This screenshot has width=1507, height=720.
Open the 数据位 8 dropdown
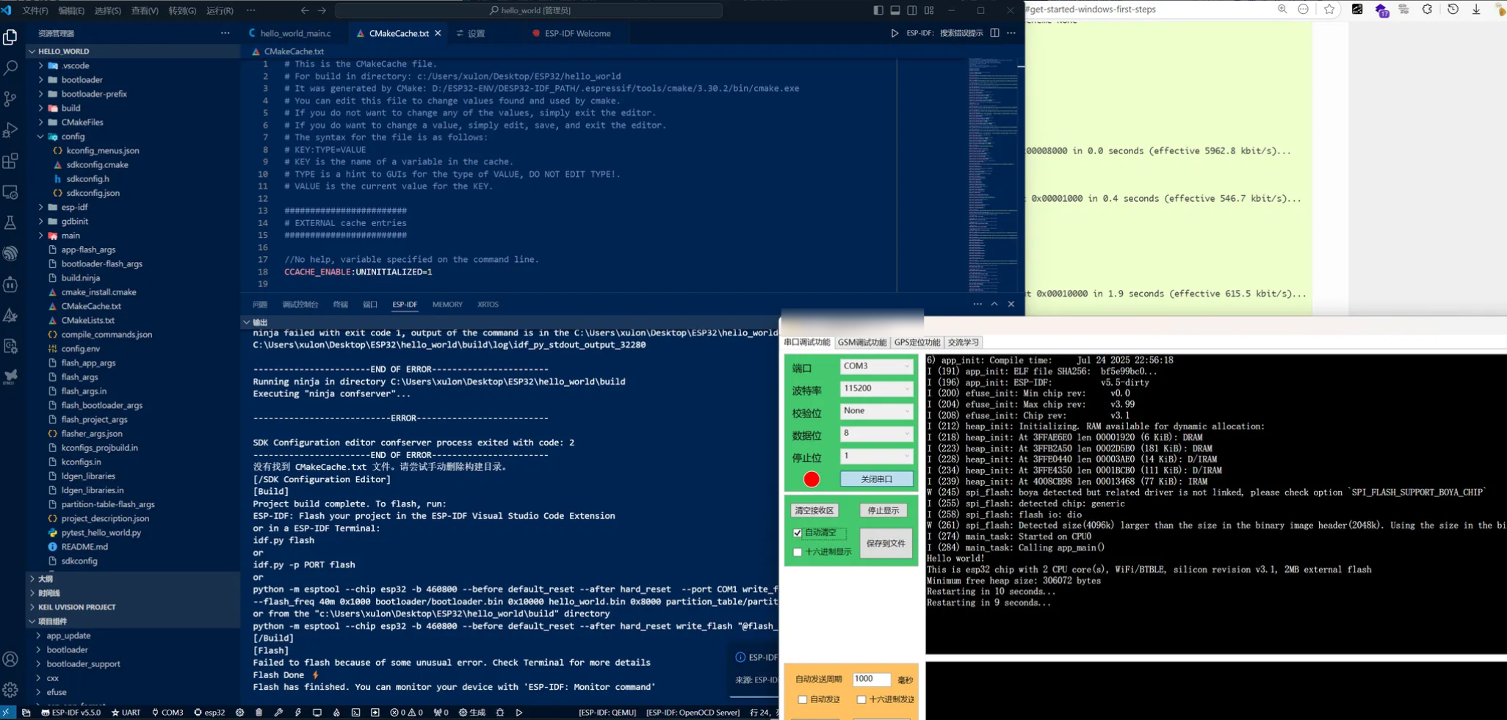(876, 434)
